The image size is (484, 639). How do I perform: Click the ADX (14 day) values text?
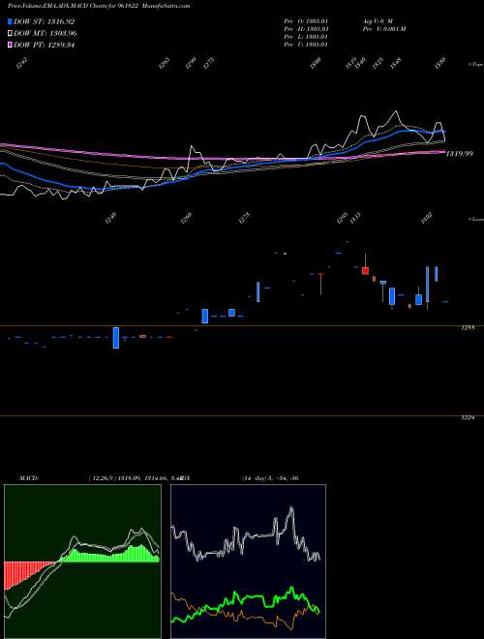pyautogui.click(x=270, y=477)
